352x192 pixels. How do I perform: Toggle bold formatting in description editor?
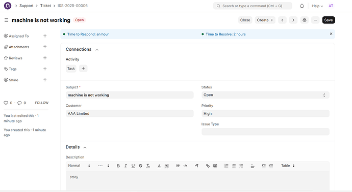point(118,166)
